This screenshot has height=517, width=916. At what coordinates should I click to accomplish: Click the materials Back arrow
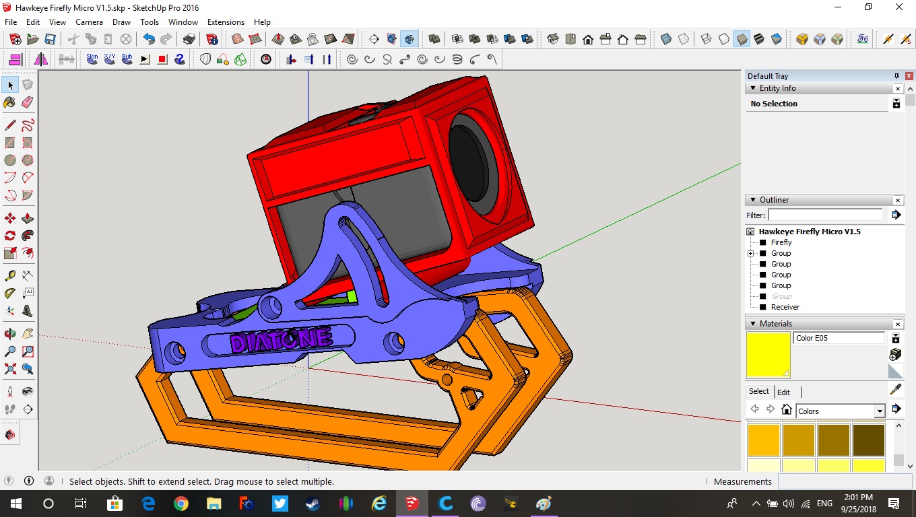[x=754, y=410]
